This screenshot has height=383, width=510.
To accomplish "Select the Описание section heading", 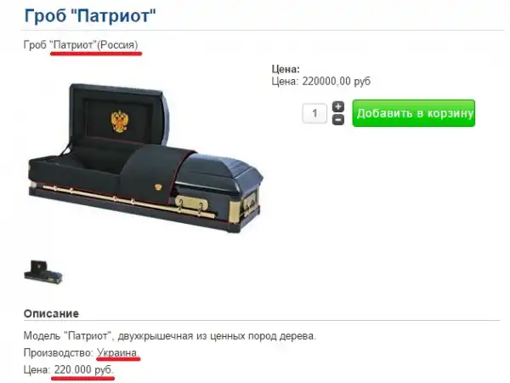I will tap(51, 313).
